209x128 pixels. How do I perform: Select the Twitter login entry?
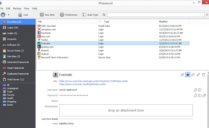click(x=113, y=40)
